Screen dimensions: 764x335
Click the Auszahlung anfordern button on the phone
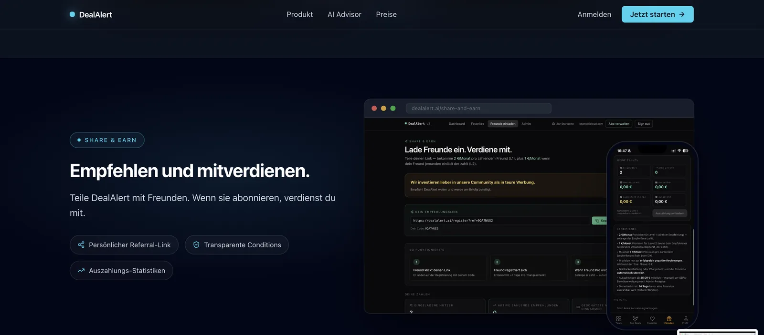pos(669,213)
